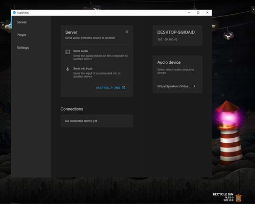This screenshot has height=204, width=255.
Task: Click 'Select which audio device to stream' text
Action: (x=175, y=71)
